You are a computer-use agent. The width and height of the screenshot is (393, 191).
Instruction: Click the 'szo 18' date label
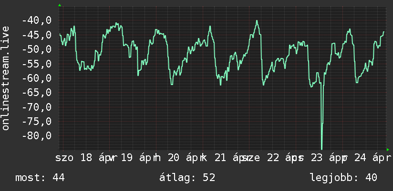[74, 158]
